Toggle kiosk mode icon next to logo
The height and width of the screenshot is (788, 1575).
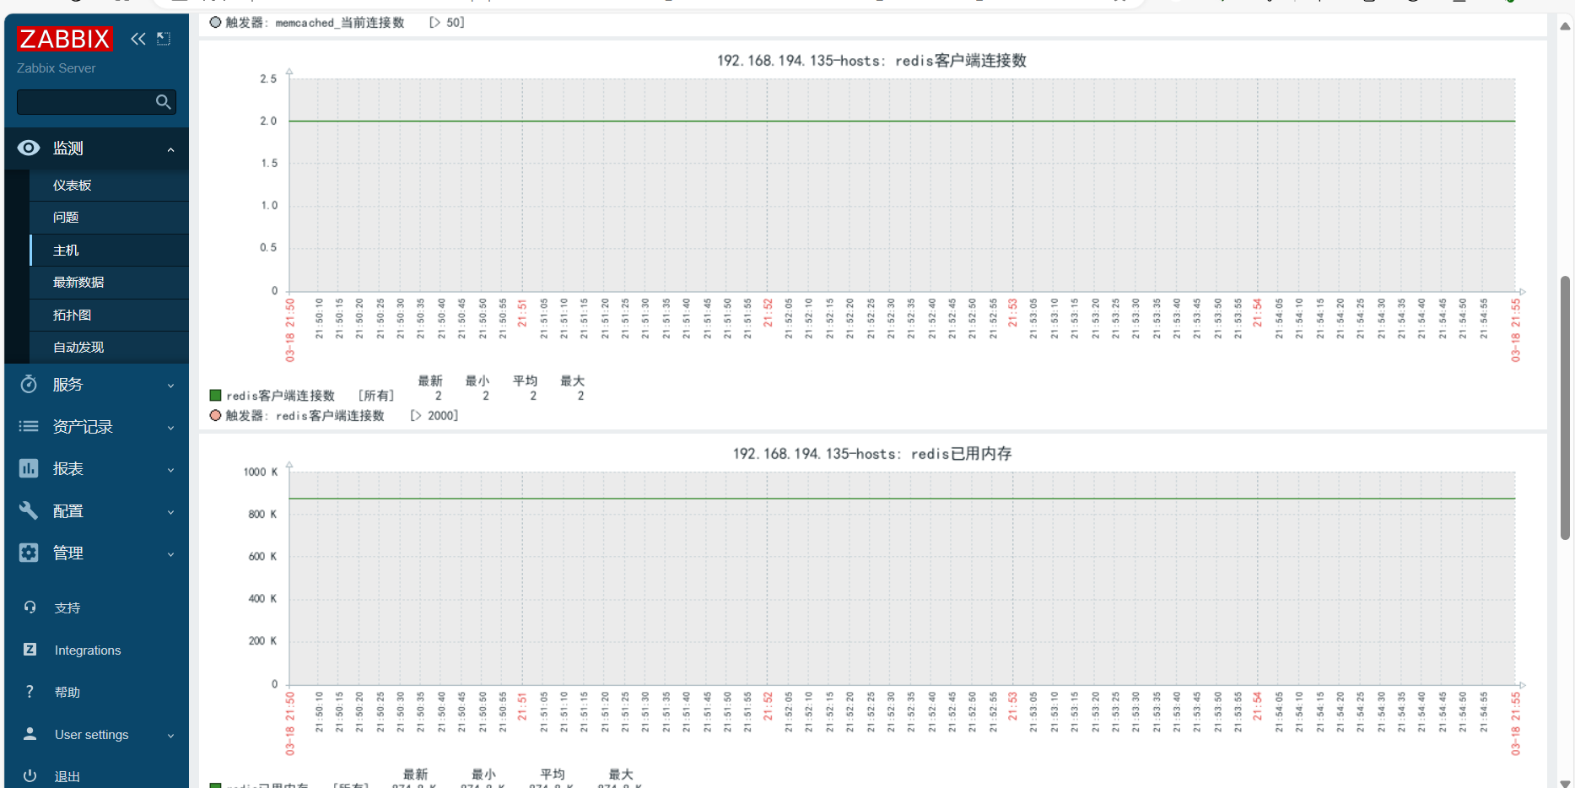(164, 39)
